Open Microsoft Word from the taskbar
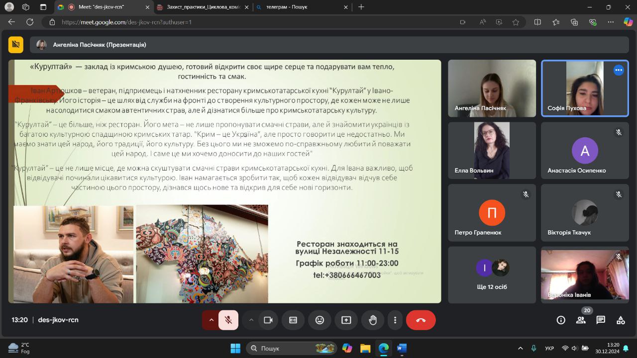The image size is (637, 358). (402, 348)
